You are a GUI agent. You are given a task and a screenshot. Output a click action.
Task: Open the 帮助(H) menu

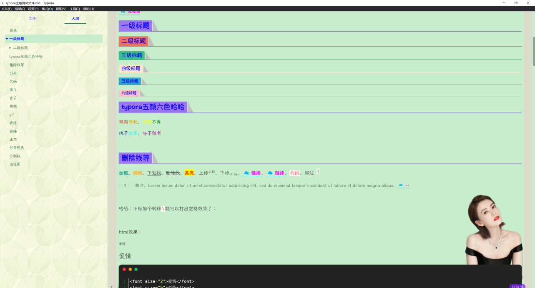88,9
